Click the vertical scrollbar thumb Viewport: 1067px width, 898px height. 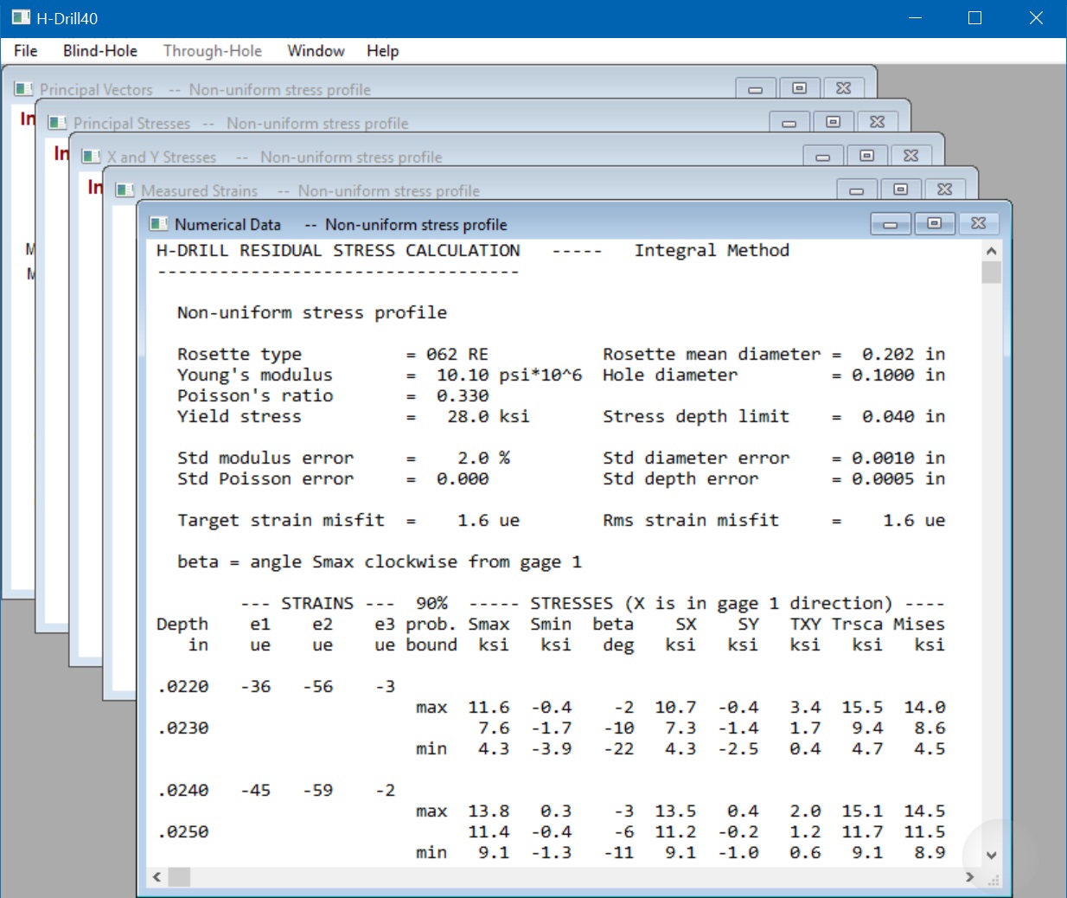[x=992, y=273]
